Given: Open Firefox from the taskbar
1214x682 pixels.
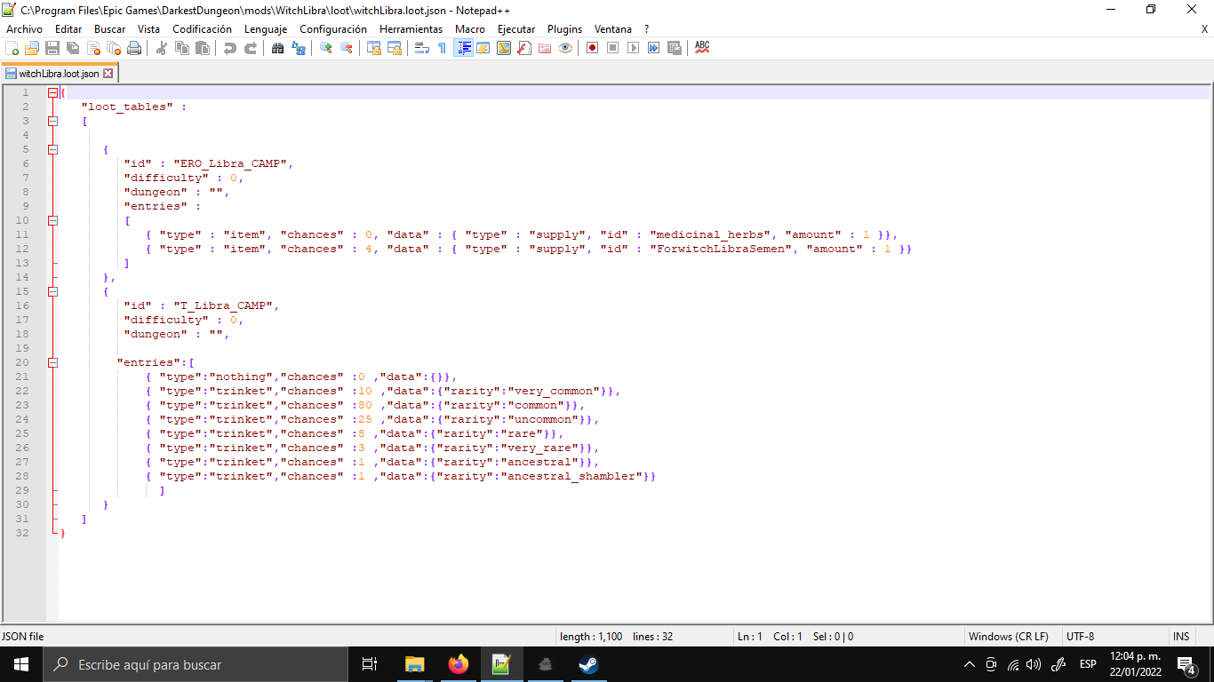Looking at the screenshot, I should pyautogui.click(x=458, y=664).
